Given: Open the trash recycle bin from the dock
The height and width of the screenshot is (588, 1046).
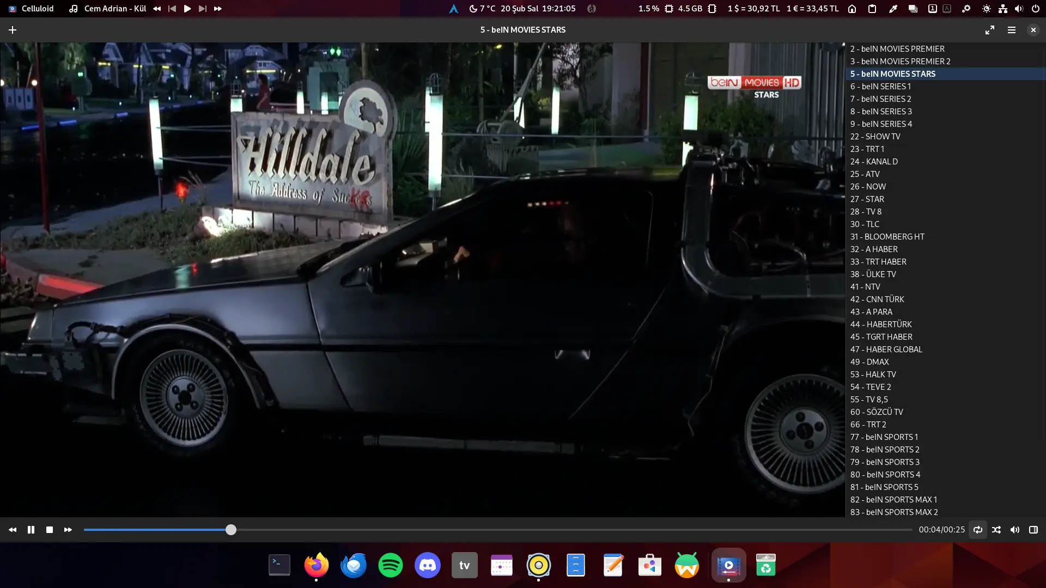Looking at the screenshot, I should pos(765,566).
